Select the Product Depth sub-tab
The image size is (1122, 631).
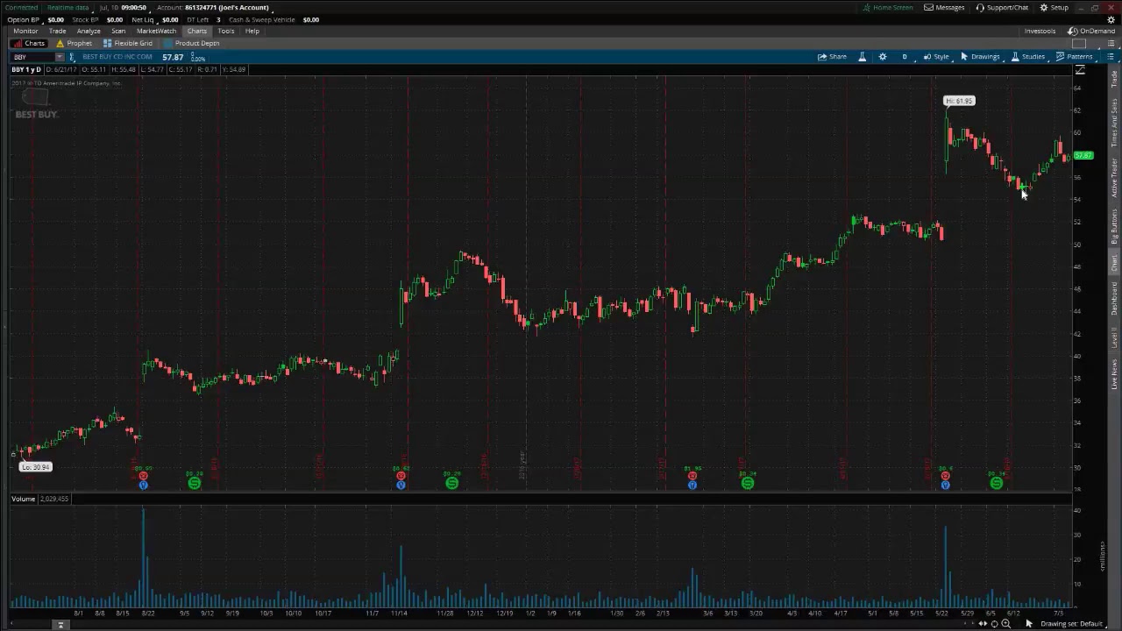(x=192, y=43)
